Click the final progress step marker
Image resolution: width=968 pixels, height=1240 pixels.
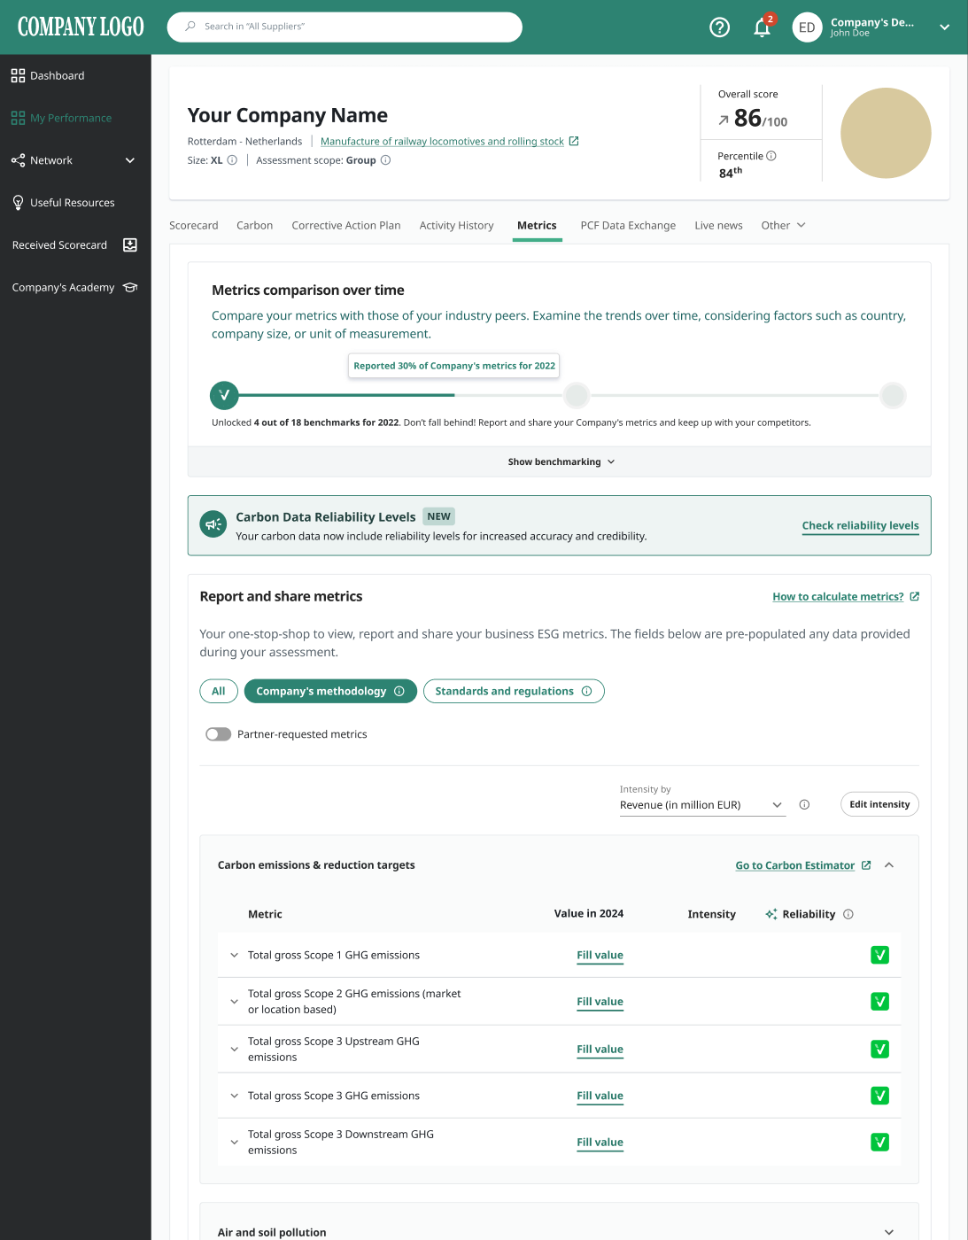(x=893, y=395)
